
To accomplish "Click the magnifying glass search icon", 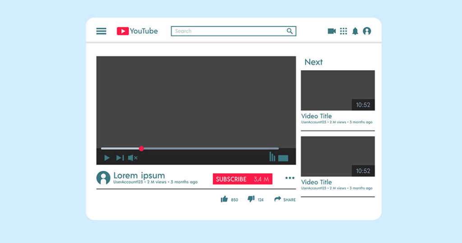I will pyautogui.click(x=290, y=31).
